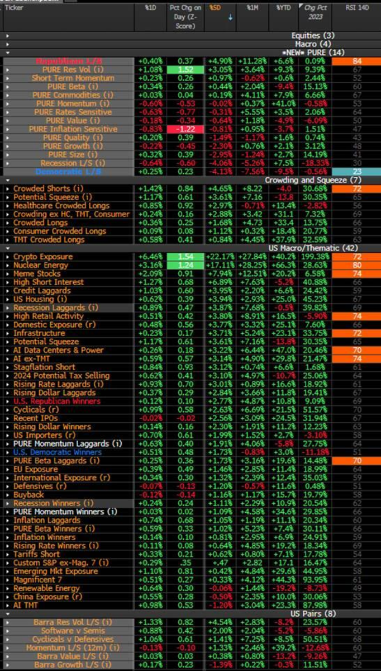Click the row arrow beside Crowded Shorts
Image resolution: width=381 pixels, height=671 pixels.
7,189
